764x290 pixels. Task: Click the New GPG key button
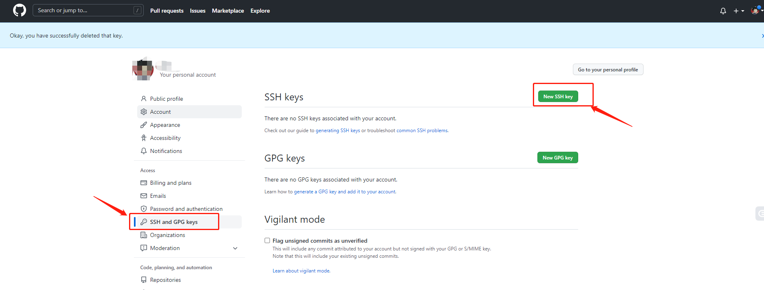click(x=558, y=157)
